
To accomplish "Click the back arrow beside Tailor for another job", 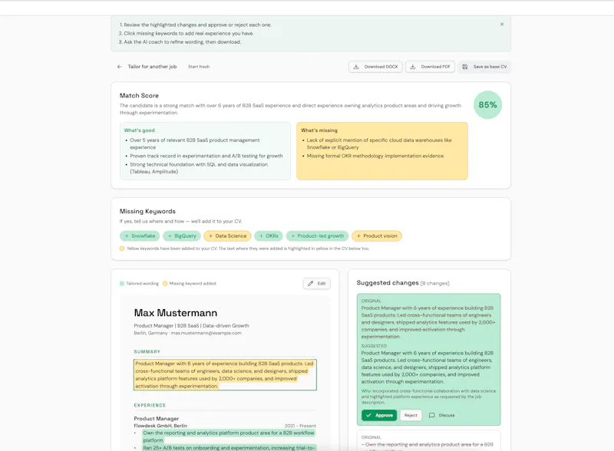I will click(x=120, y=67).
